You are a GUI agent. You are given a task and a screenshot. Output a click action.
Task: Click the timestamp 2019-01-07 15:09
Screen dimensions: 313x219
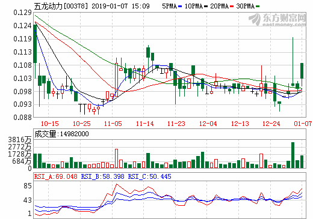click(120, 6)
